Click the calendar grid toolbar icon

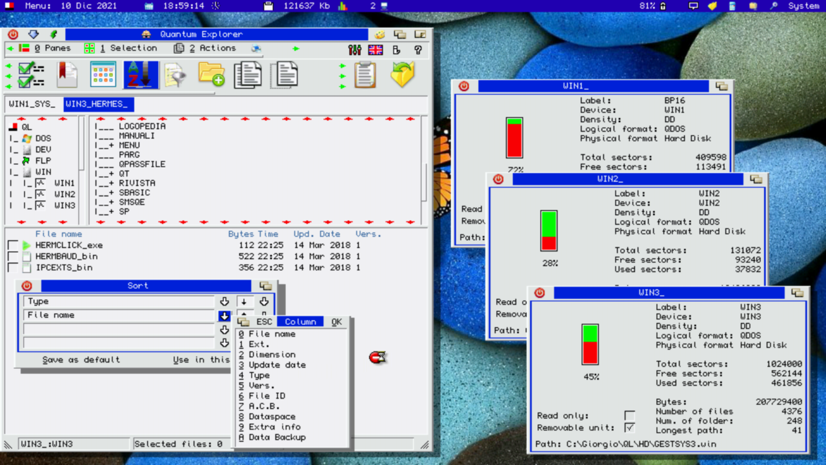(103, 74)
